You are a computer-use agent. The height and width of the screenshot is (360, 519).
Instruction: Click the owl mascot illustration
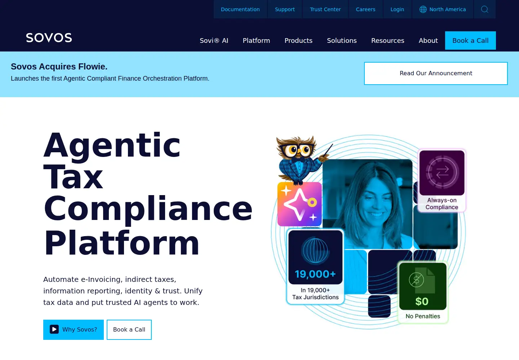tap(303, 159)
